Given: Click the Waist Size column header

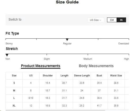Looking at the screenshot, I should [x=116, y=76].
